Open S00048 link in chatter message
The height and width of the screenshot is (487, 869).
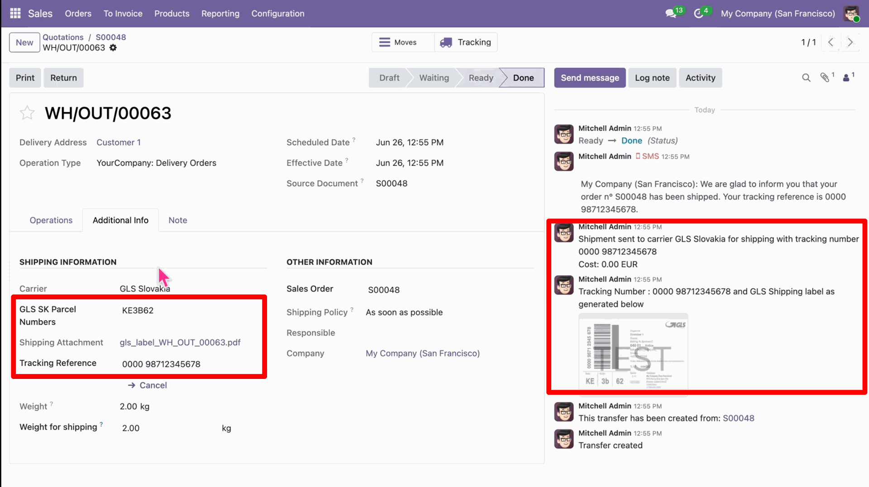(738, 418)
